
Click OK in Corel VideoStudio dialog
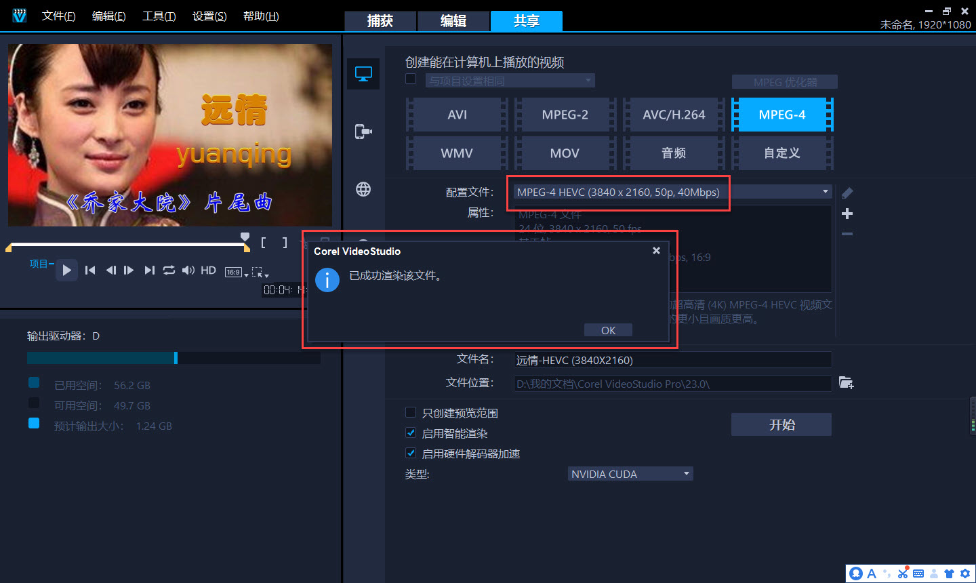(x=608, y=330)
